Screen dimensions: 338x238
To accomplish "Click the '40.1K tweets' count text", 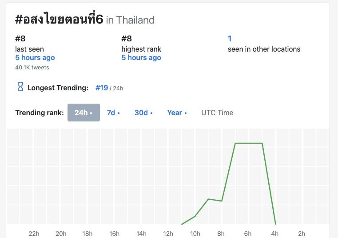I will click(x=32, y=68).
